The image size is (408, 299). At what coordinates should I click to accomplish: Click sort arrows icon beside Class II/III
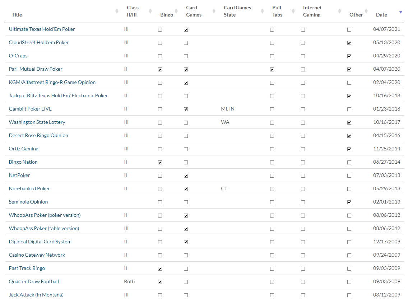[x=150, y=11]
